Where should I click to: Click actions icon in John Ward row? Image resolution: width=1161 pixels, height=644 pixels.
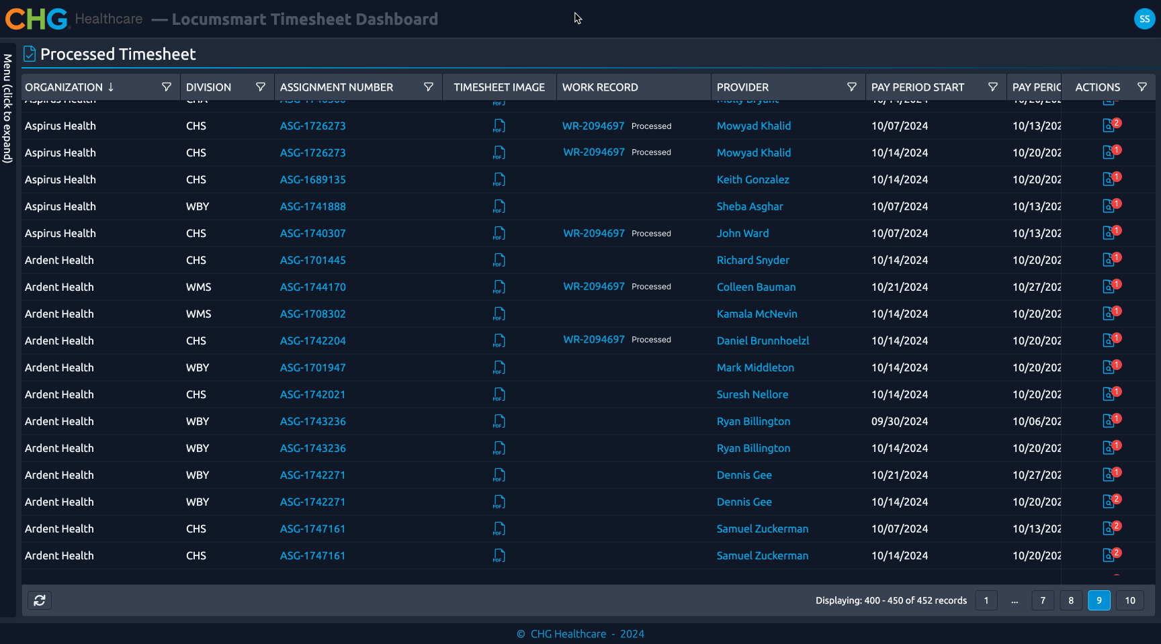[x=1109, y=233]
